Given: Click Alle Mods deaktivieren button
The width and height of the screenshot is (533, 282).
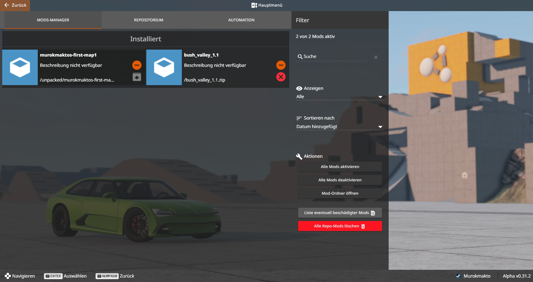Looking at the screenshot, I should pos(340,180).
